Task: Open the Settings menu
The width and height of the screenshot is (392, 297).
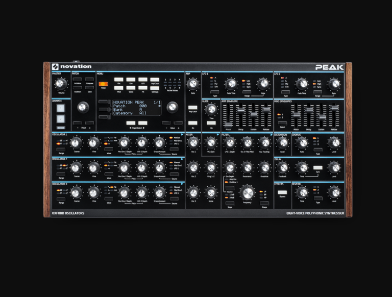Action: 155,88
